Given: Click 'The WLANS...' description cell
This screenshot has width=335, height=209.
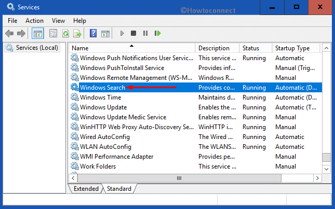Looking at the screenshot, I should pos(217,147).
